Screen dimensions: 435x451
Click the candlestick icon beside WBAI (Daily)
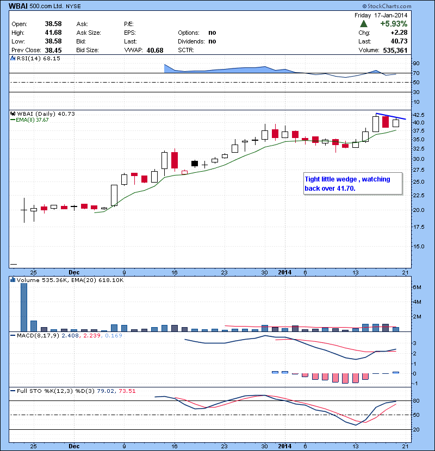point(13,114)
